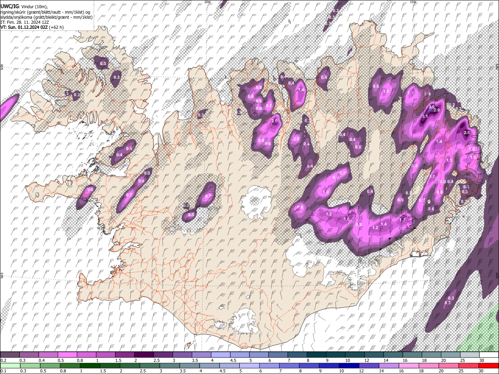Select the lower-row legend swatch labeled 12
The height and width of the screenshot is (374, 499).
coord(369,365)
